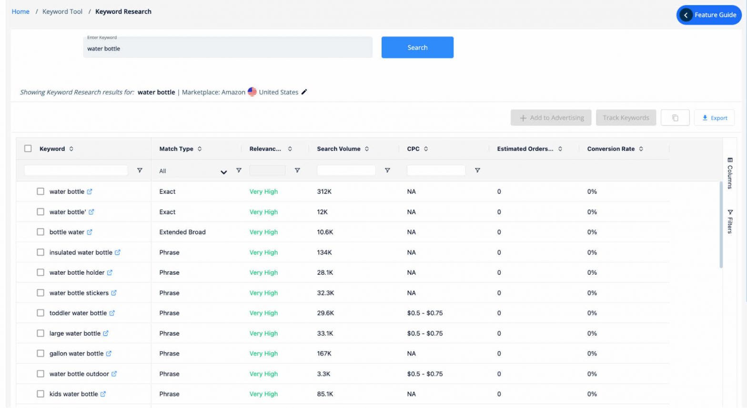This screenshot has width=747, height=408.
Task: Export the keyword results
Action: pyautogui.click(x=714, y=118)
